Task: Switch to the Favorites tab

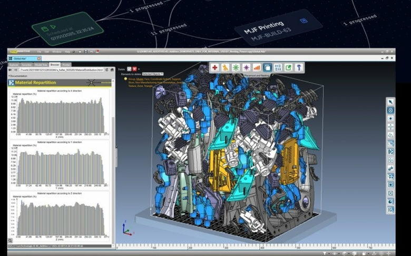Action: 27,65
